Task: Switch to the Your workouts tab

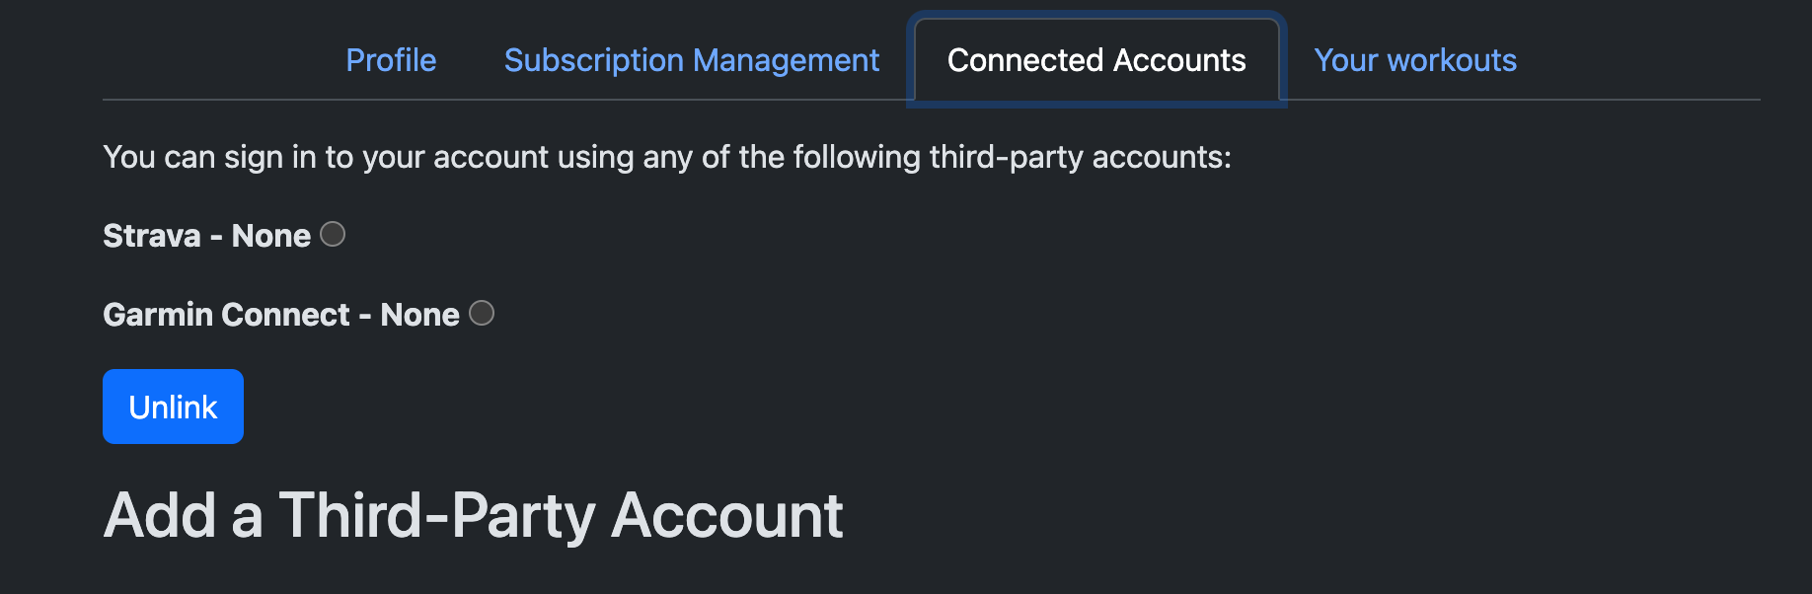Action: [x=1415, y=60]
